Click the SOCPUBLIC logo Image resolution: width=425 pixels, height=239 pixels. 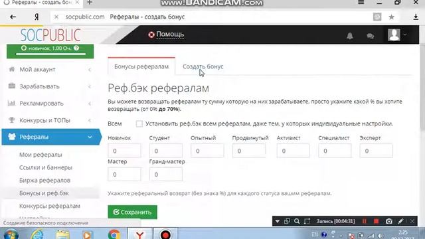[x=50, y=35]
